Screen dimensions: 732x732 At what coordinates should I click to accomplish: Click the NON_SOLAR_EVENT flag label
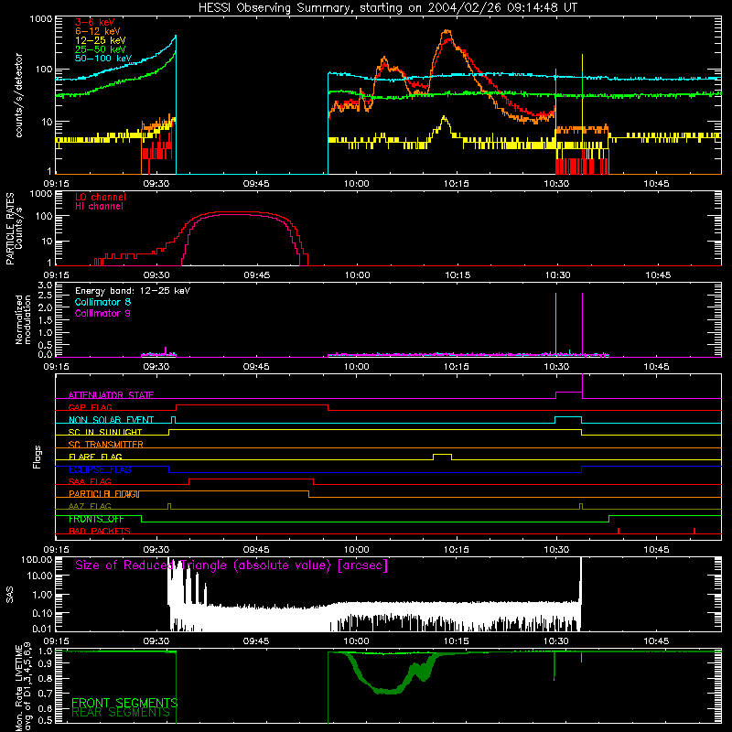click(111, 420)
